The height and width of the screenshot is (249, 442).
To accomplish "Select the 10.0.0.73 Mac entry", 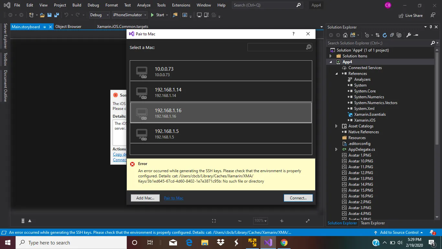I will [x=221, y=72].
